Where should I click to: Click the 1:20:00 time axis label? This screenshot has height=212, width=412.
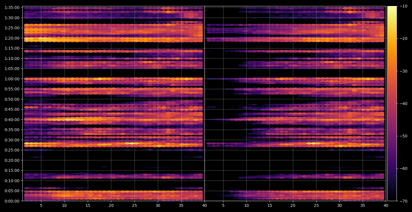point(12,38)
